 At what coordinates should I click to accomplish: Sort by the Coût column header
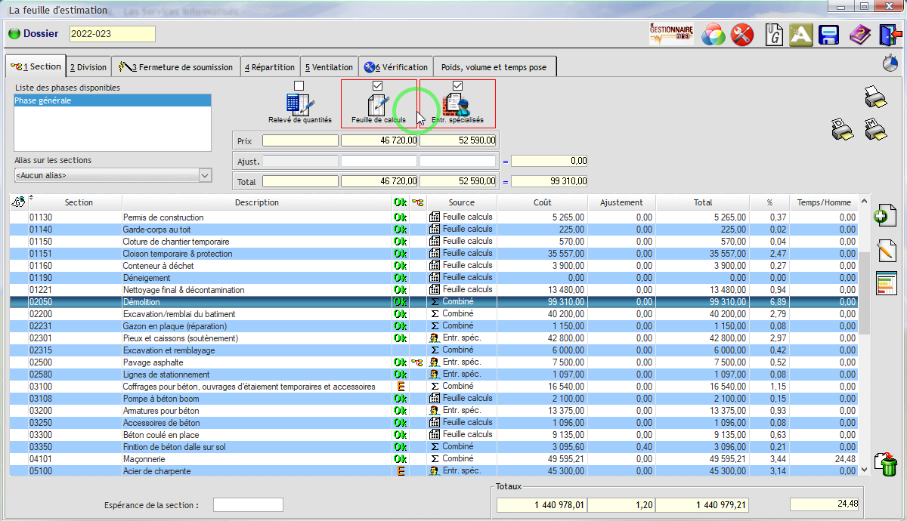coord(542,202)
